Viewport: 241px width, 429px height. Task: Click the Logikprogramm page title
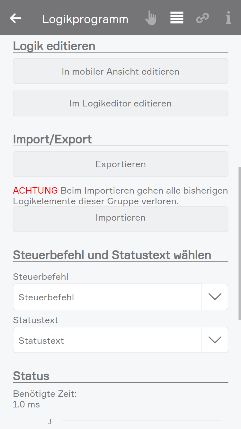pyautogui.click(x=85, y=19)
